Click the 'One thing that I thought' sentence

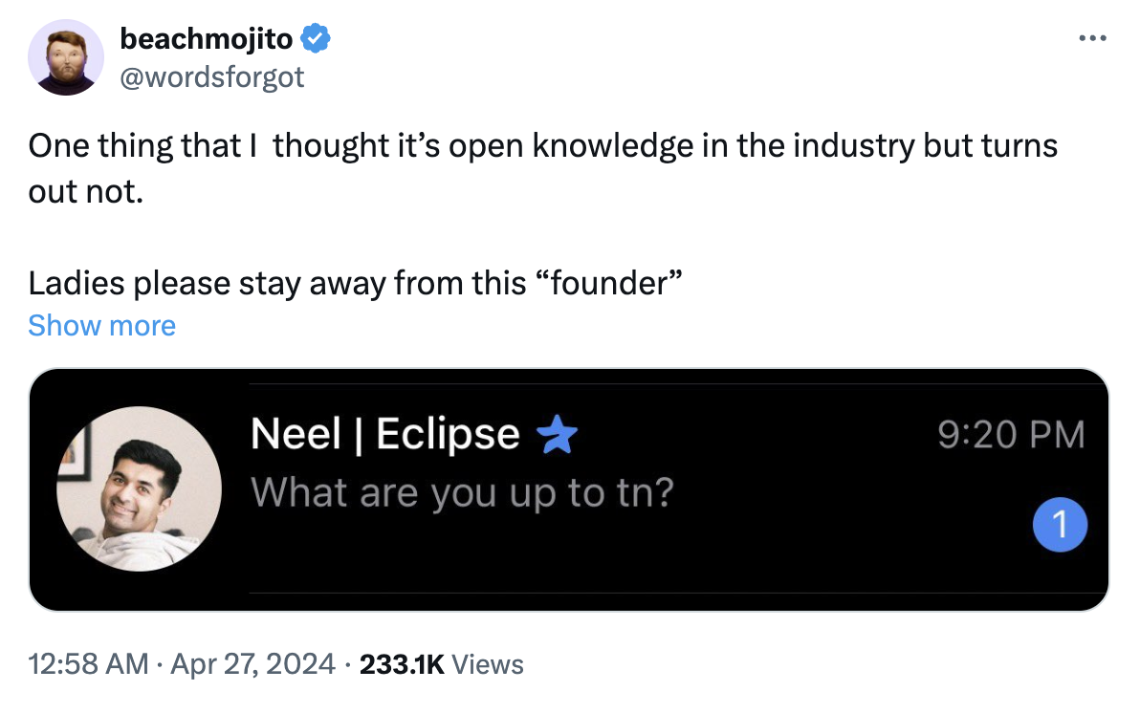[542, 146]
